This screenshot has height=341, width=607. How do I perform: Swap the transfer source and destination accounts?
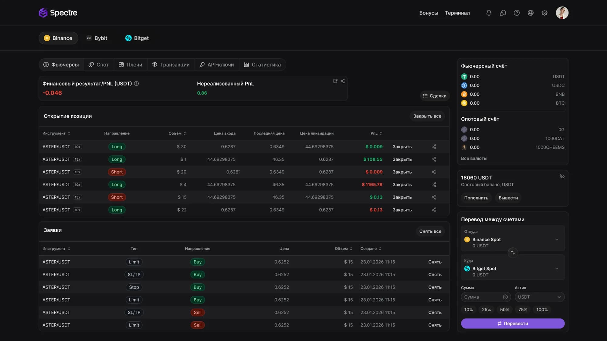tap(513, 253)
